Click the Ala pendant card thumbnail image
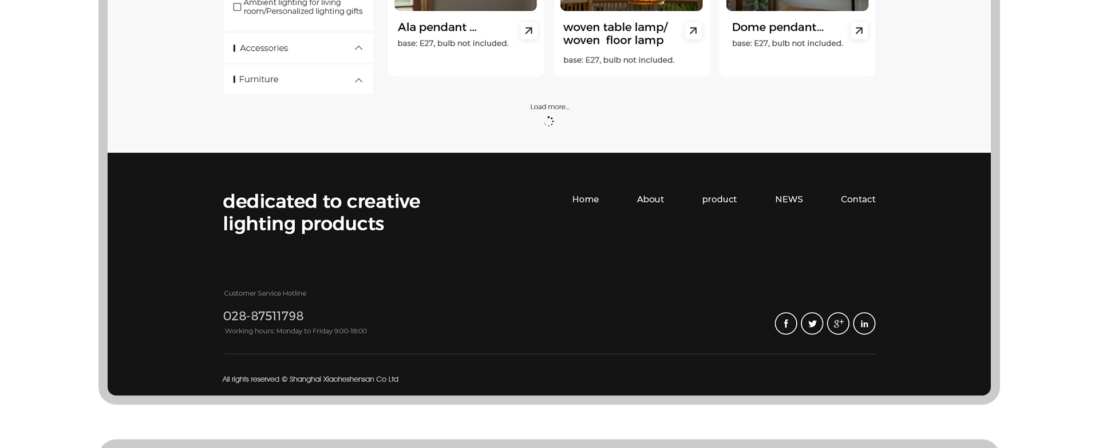The width and height of the screenshot is (1099, 448). (465, 5)
